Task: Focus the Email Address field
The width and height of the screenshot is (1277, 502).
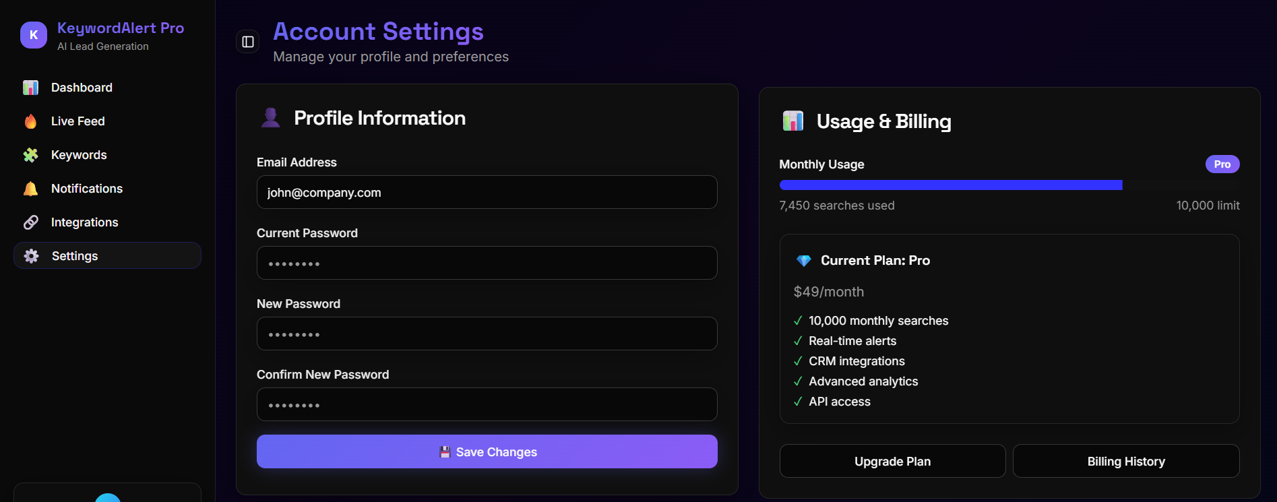Action: coord(487,193)
